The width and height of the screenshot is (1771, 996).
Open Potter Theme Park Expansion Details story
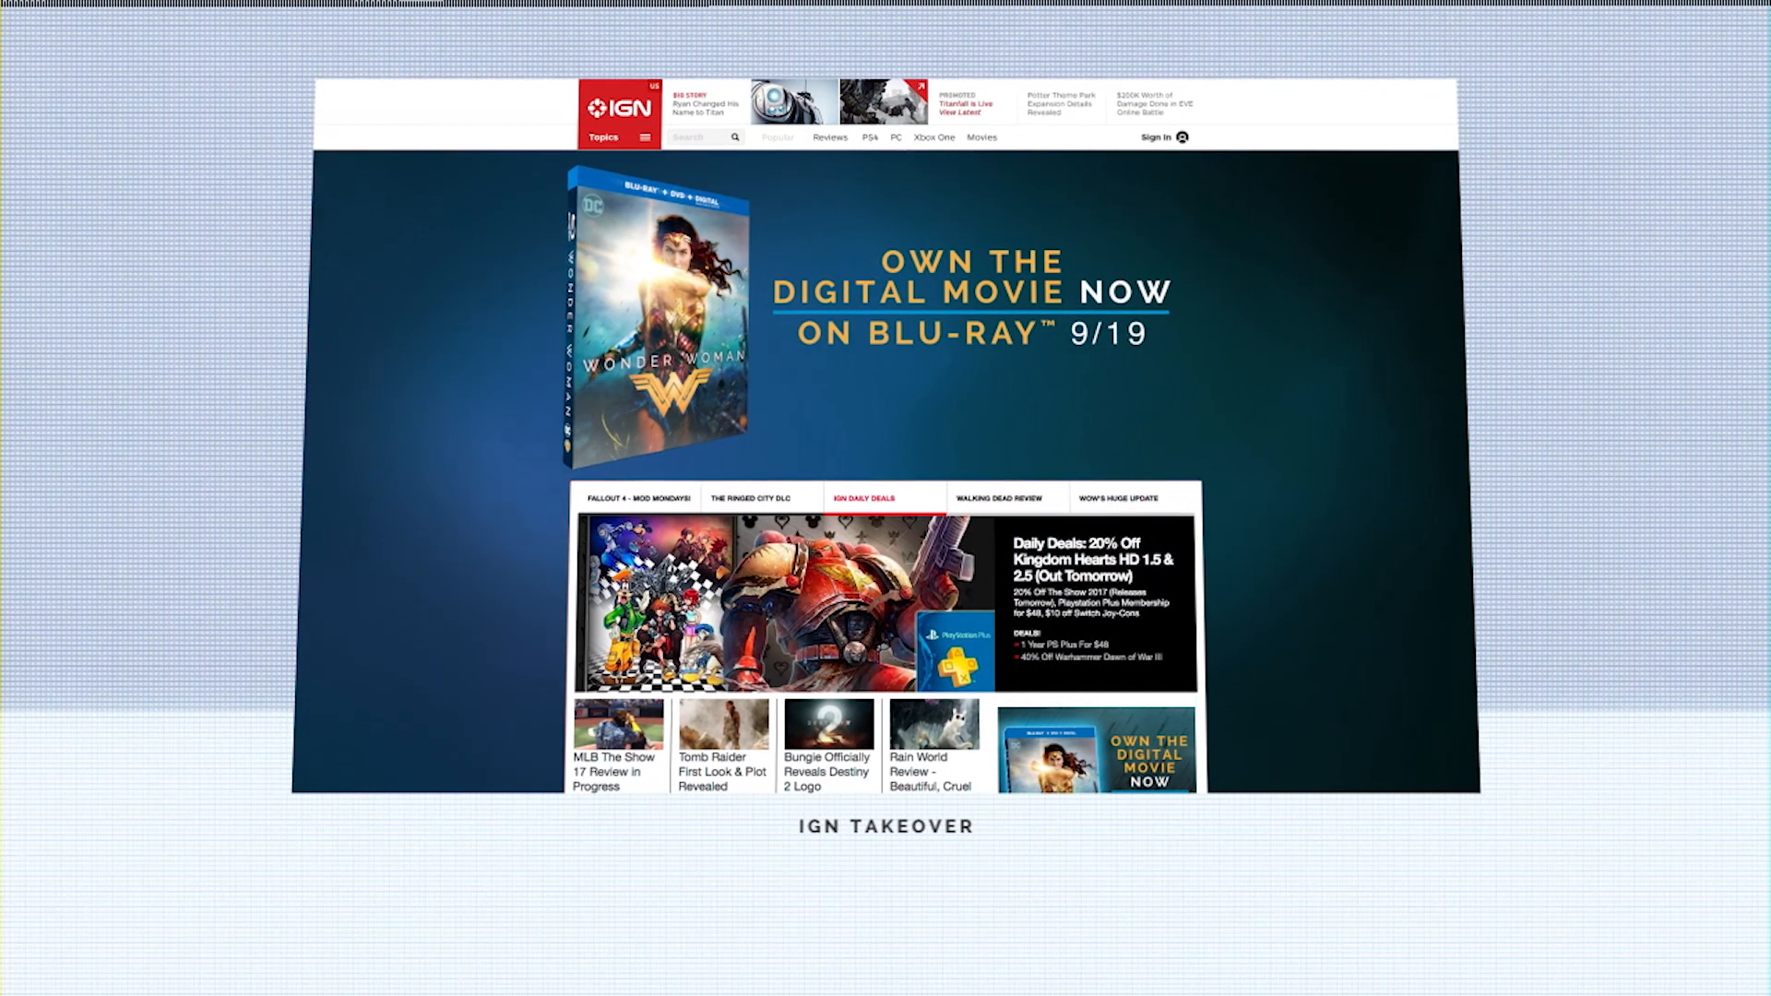tap(1062, 104)
